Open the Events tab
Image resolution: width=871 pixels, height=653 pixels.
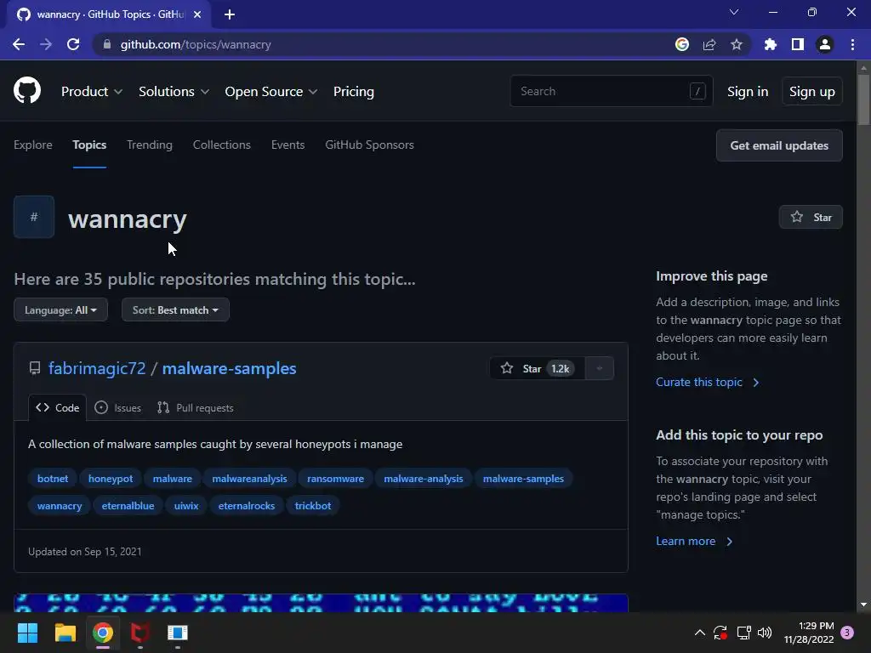click(287, 145)
